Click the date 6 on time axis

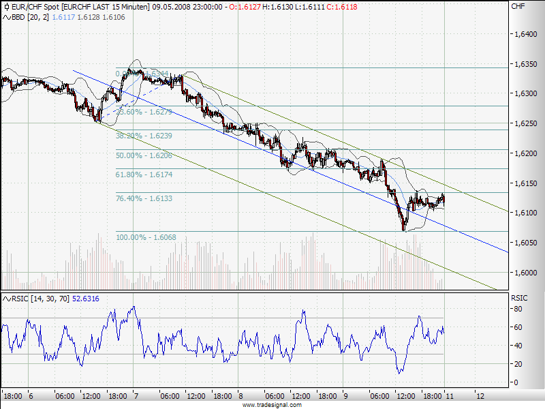[31, 396]
